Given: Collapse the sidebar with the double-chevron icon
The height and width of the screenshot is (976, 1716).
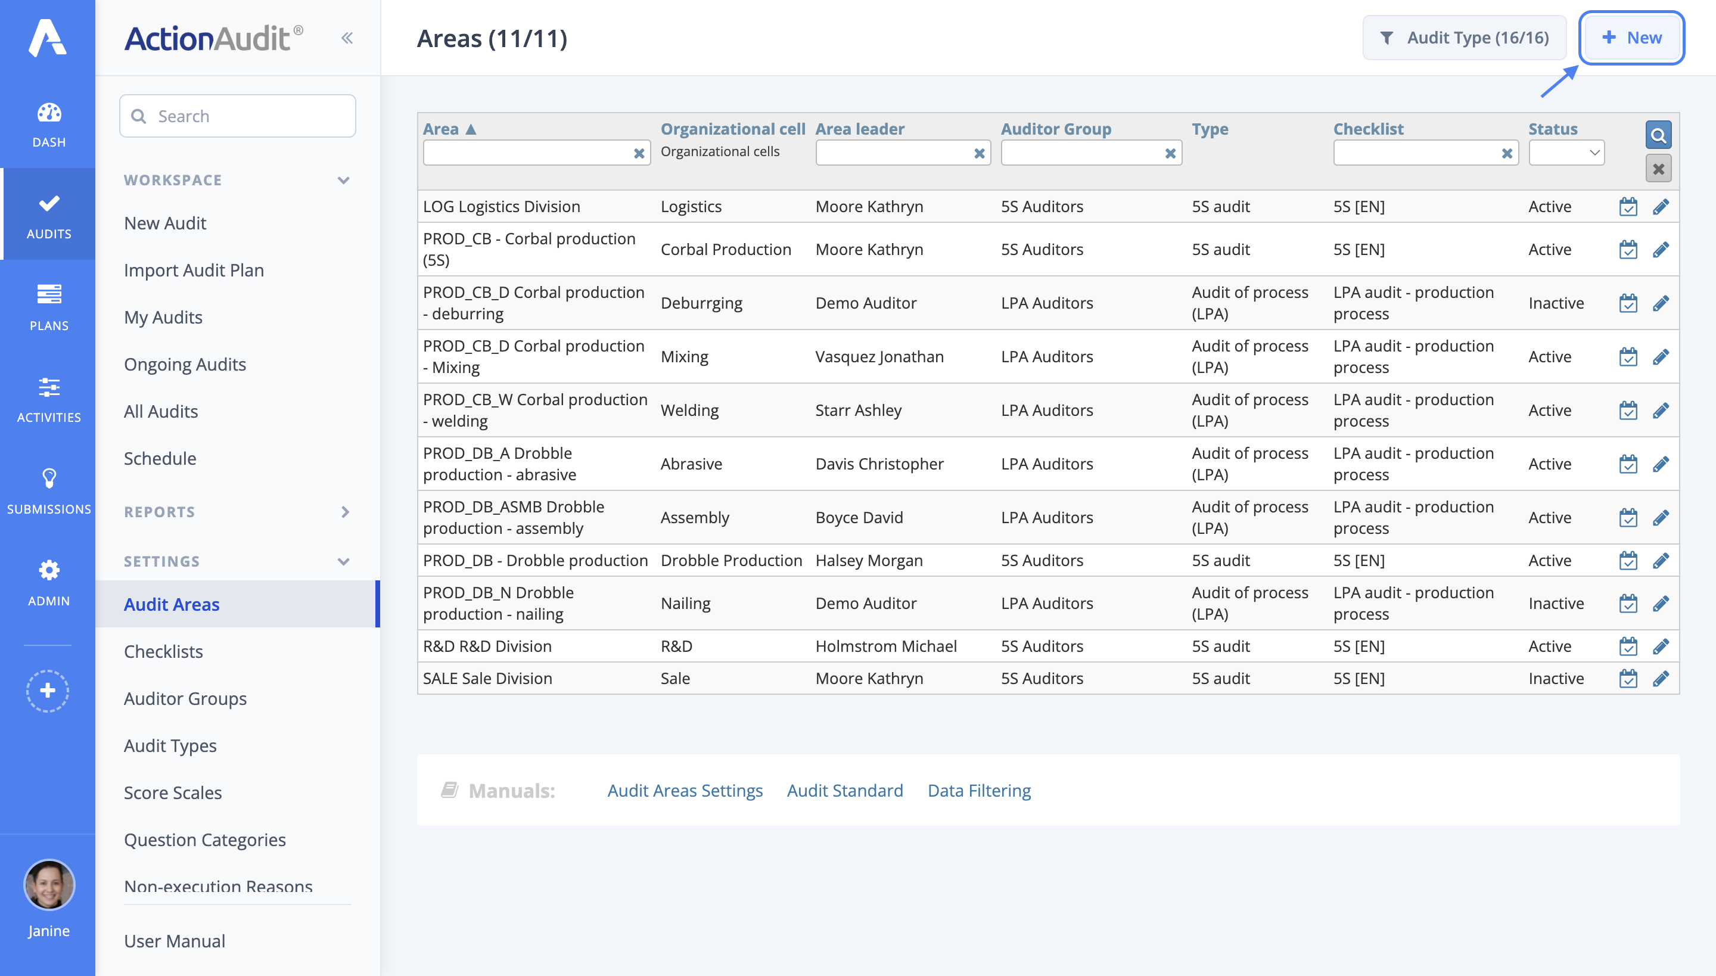Looking at the screenshot, I should click(x=347, y=38).
